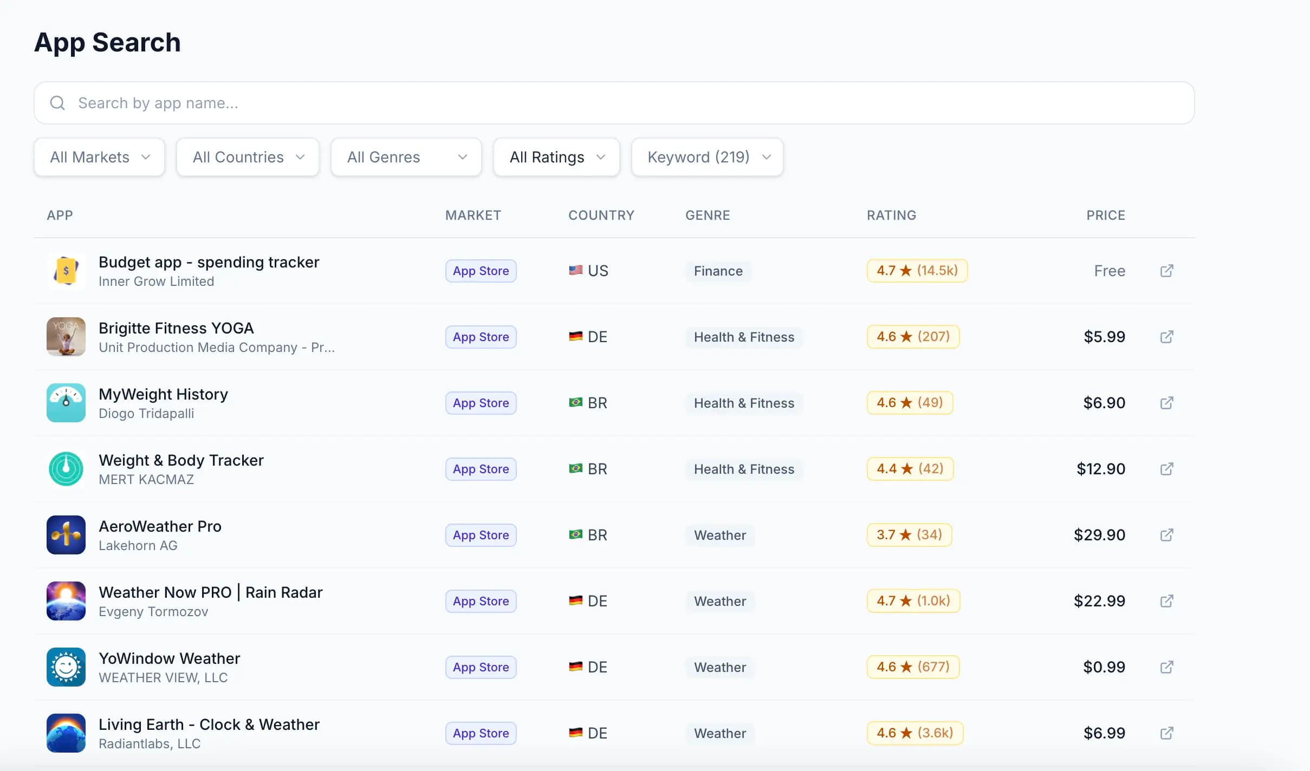This screenshot has width=1310, height=771.
Task: Click the Inner Grow Limited developer name
Action: pos(156,282)
